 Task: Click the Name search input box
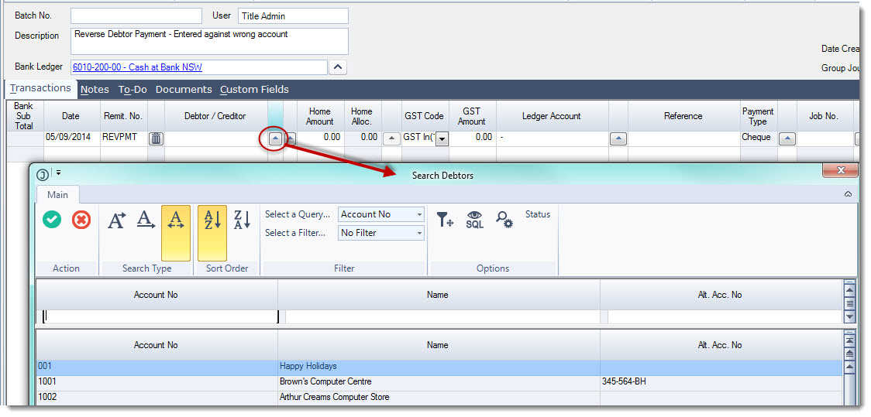(442, 316)
